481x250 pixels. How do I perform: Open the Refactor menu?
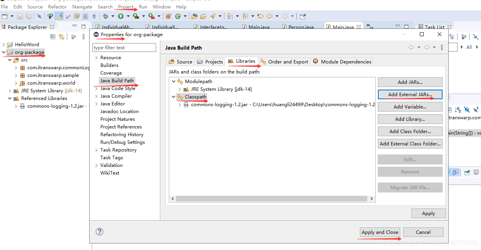coord(58,7)
